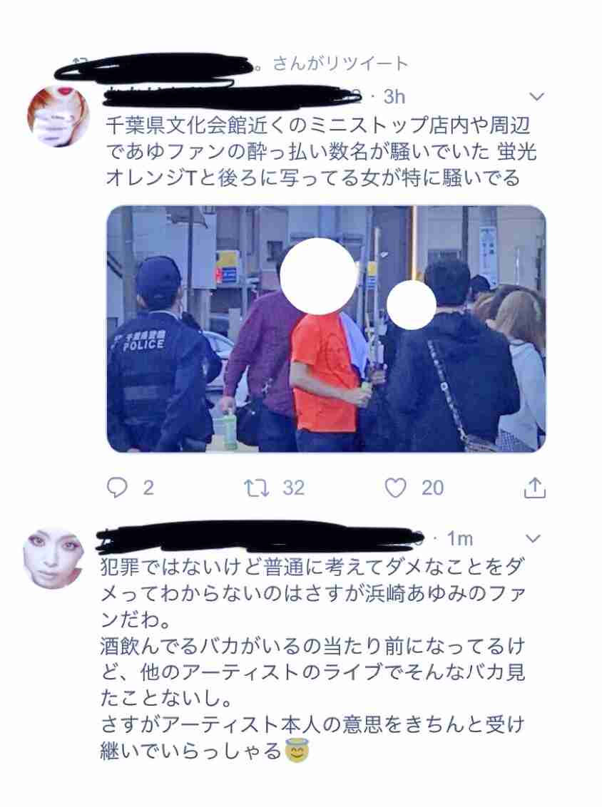Open the first tweet author's avatar

[58, 115]
